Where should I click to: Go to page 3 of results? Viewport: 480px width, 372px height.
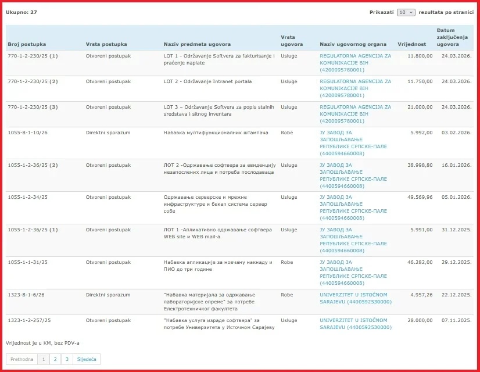pos(67,359)
